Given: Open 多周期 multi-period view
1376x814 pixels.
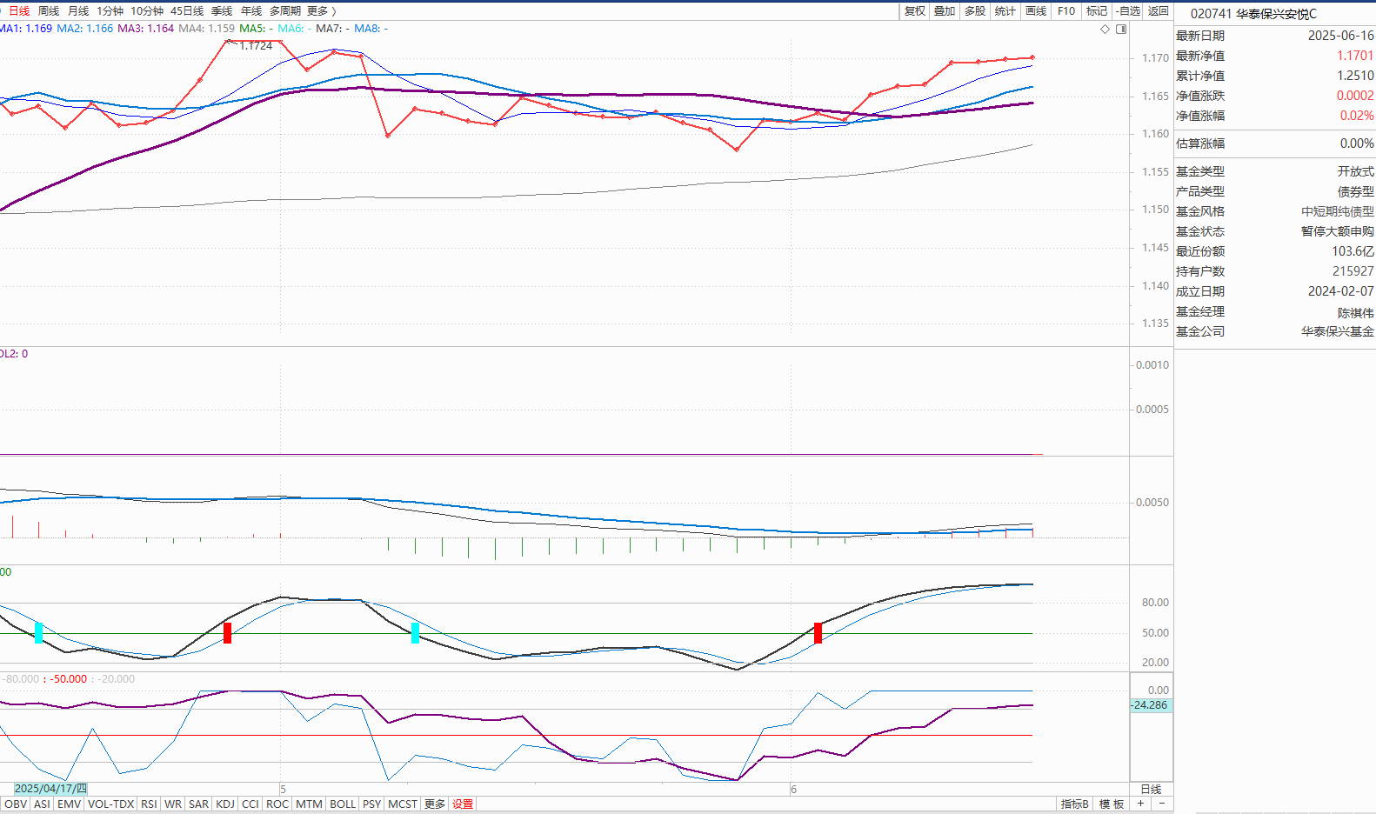Looking at the screenshot, I should click(284, 11).
